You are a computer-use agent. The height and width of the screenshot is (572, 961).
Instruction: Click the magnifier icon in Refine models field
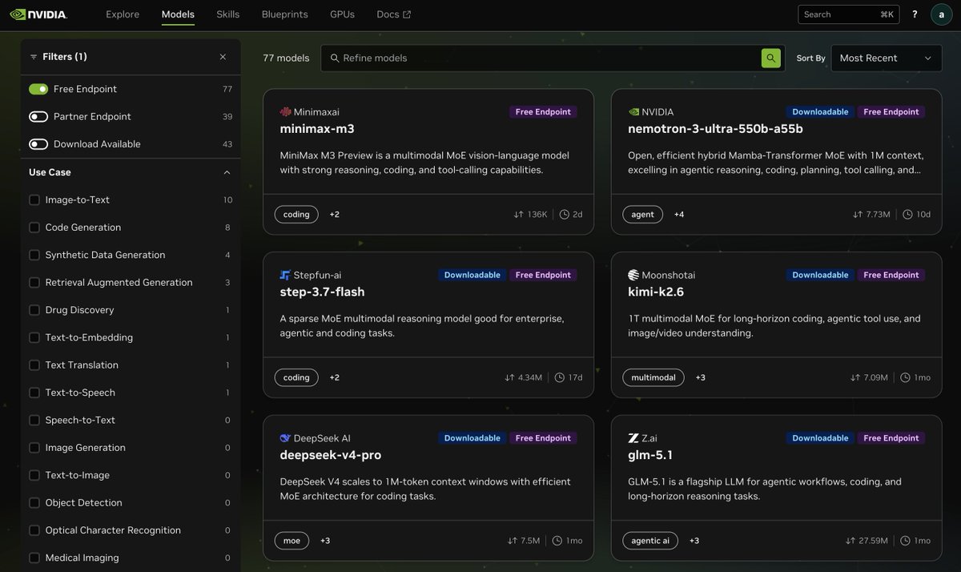coord(335,58)
